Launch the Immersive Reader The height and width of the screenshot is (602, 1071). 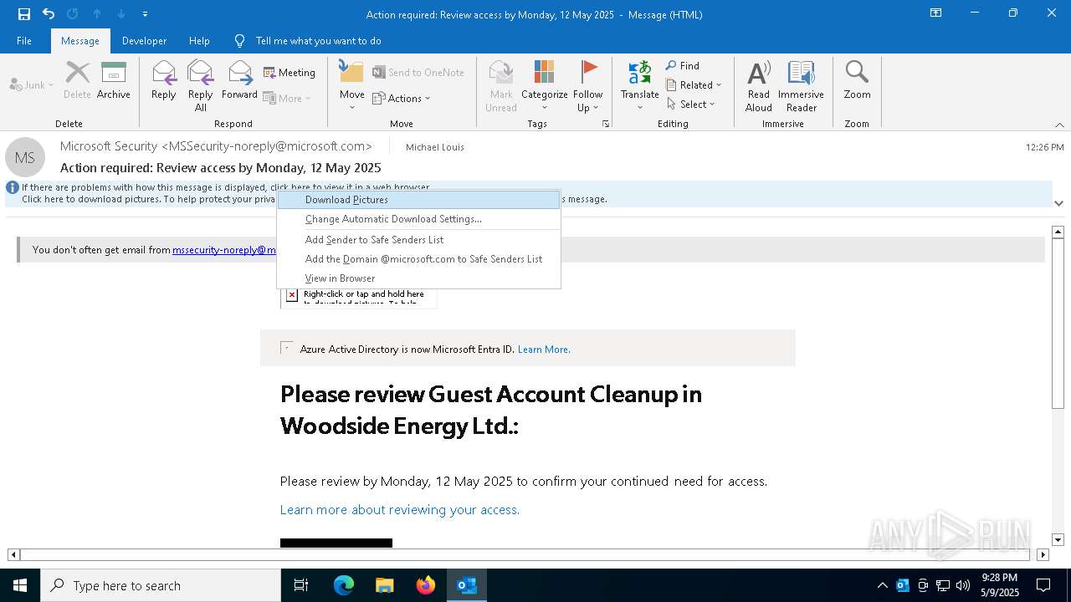tap(802, 86)
